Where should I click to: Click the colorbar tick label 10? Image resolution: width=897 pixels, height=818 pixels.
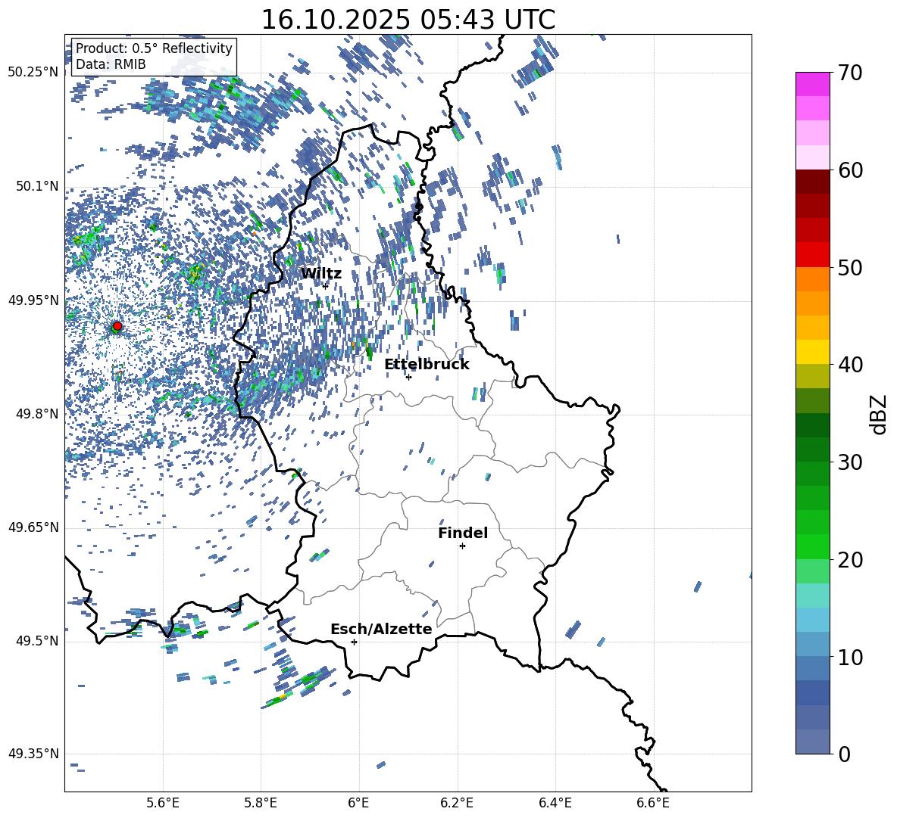(850, 657)
